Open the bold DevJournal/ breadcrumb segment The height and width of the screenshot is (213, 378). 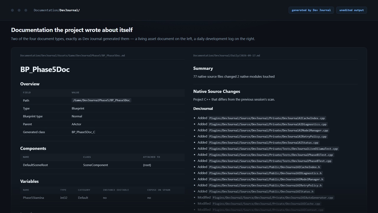point(70,10)
